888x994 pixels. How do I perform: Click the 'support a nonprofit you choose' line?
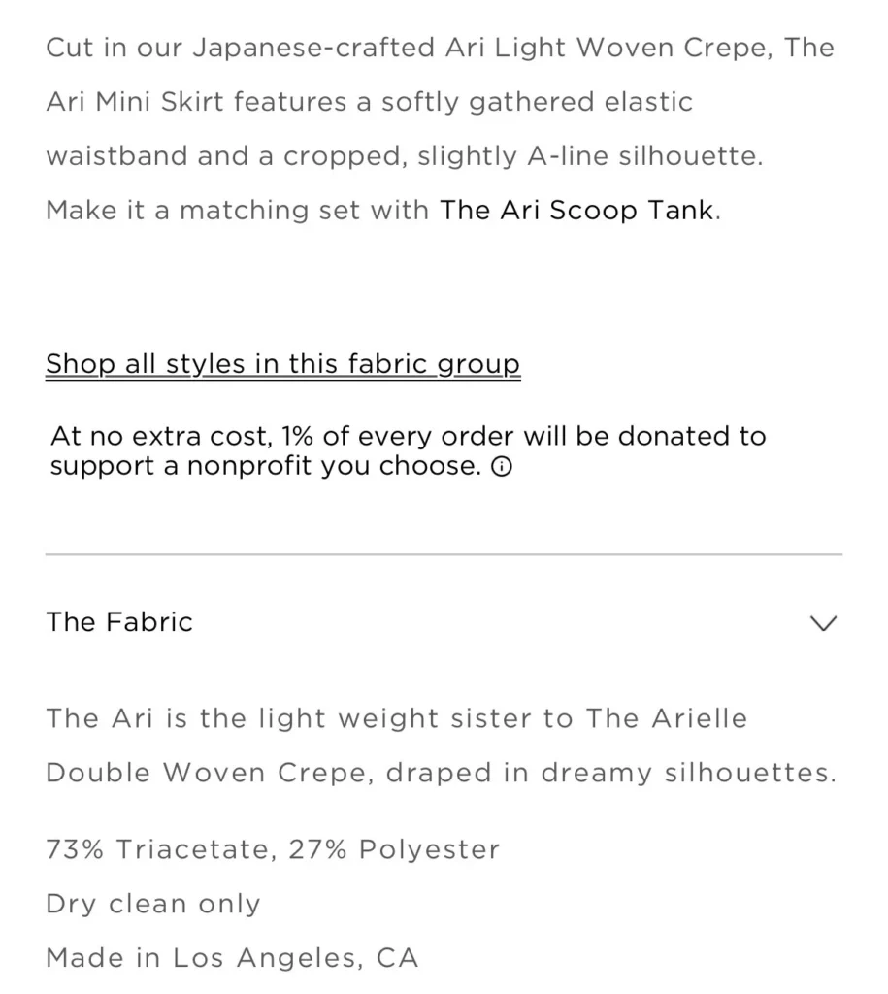266,466
